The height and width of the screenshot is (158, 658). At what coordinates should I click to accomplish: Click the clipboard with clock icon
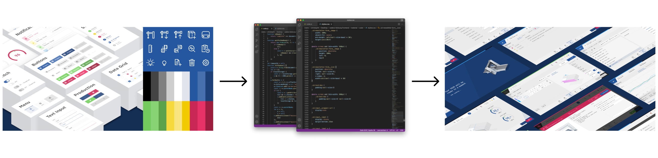coord(205,49)
